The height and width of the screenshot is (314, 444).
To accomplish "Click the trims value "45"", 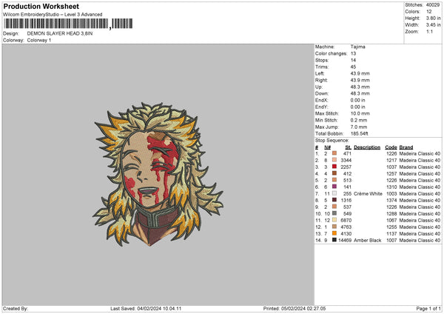I will (354, 67).
